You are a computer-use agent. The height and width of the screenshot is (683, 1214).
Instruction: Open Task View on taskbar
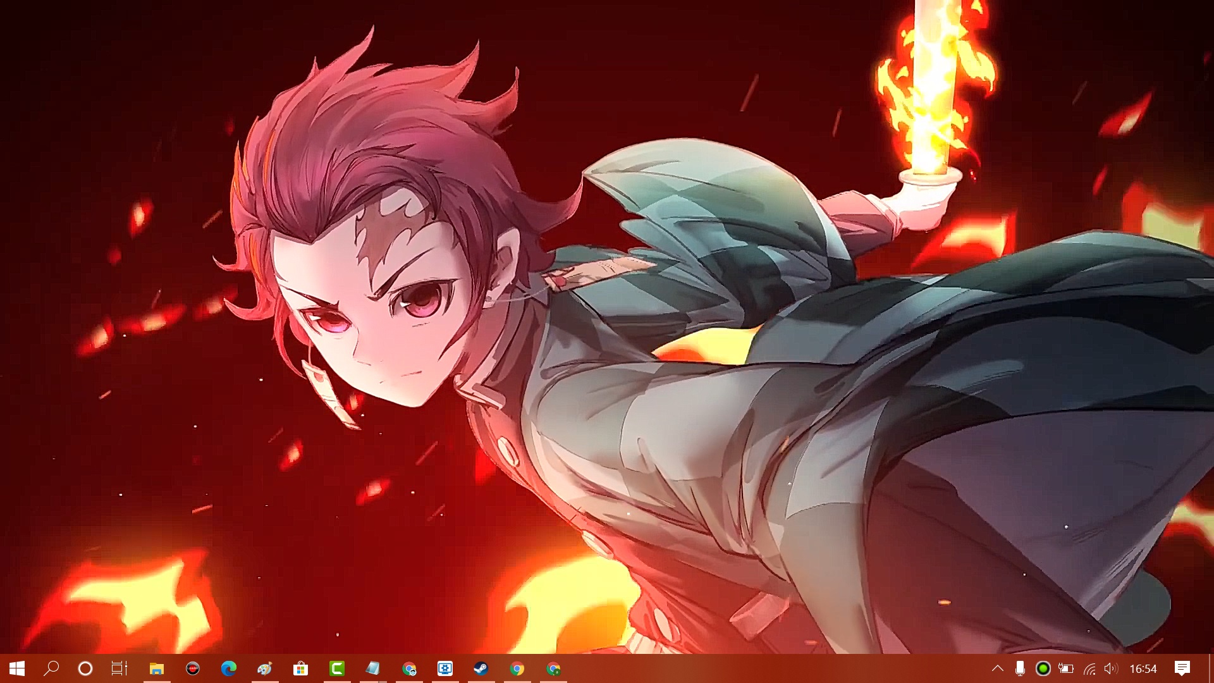(120, 668)
